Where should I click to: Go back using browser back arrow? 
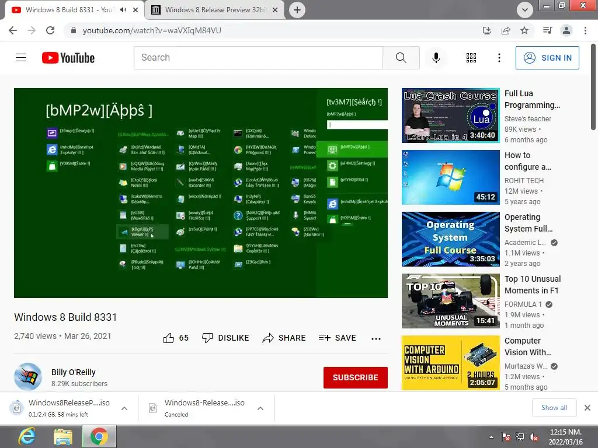(13, 30)
